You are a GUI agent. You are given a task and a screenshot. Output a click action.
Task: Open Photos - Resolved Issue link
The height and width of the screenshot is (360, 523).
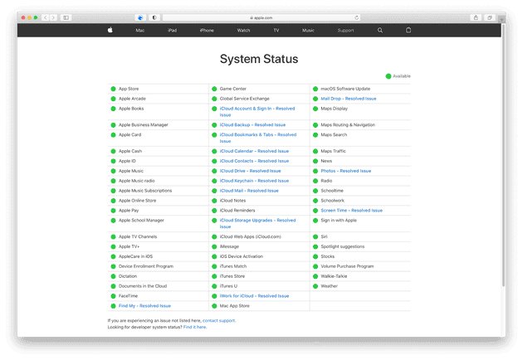[x=346, y=171]
